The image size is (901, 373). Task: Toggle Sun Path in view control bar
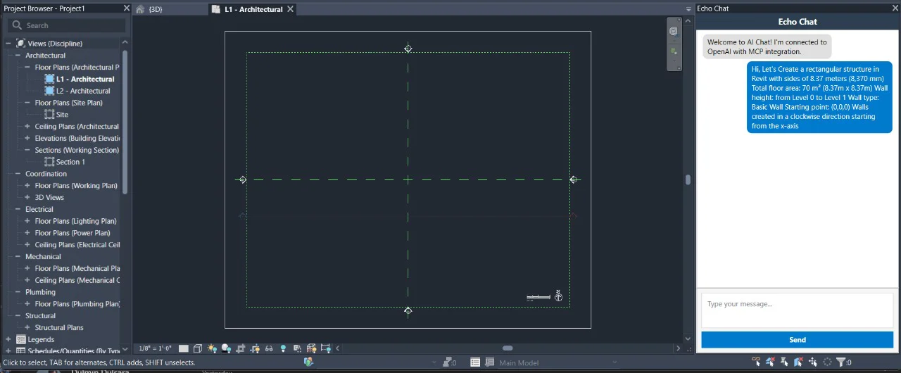[x=212, y=348]
